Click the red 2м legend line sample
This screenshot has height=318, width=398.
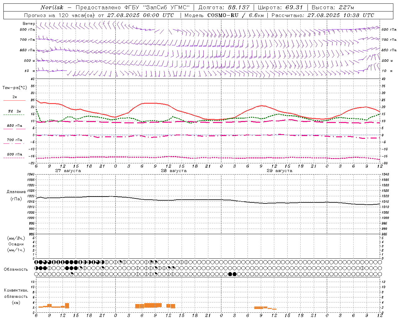coord(14,100)
